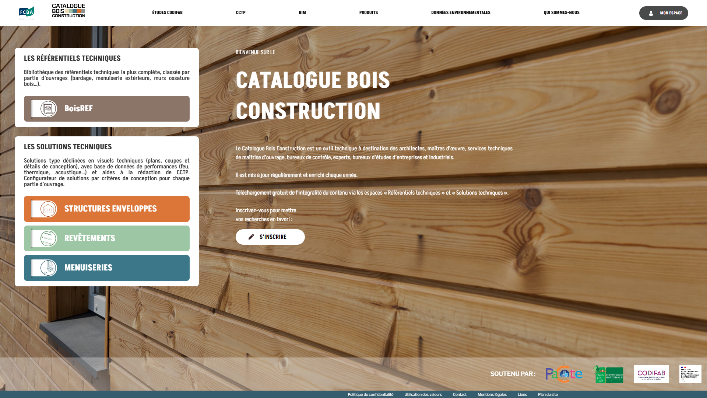
Task: Open the Contact footer link
Action: pos(460,394)
